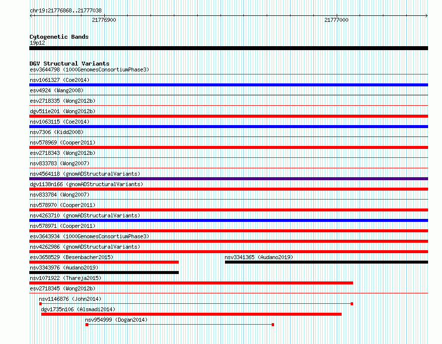
Task: Click the nsv833783 (Wong2007) label
Action: coord(60,163)
